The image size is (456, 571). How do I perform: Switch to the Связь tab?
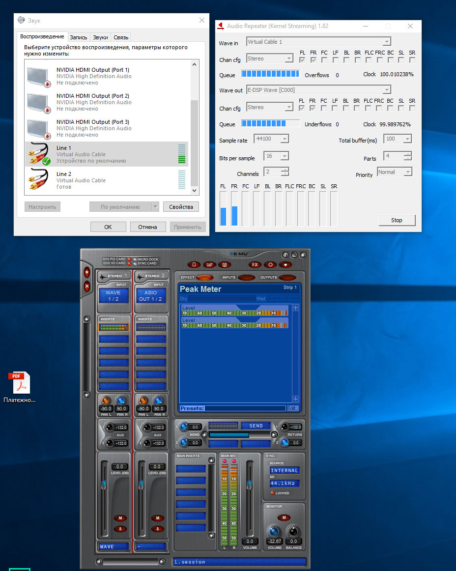[121, 37]
